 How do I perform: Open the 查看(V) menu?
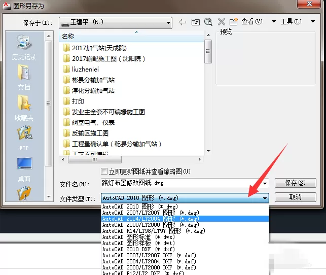(251, 21)
